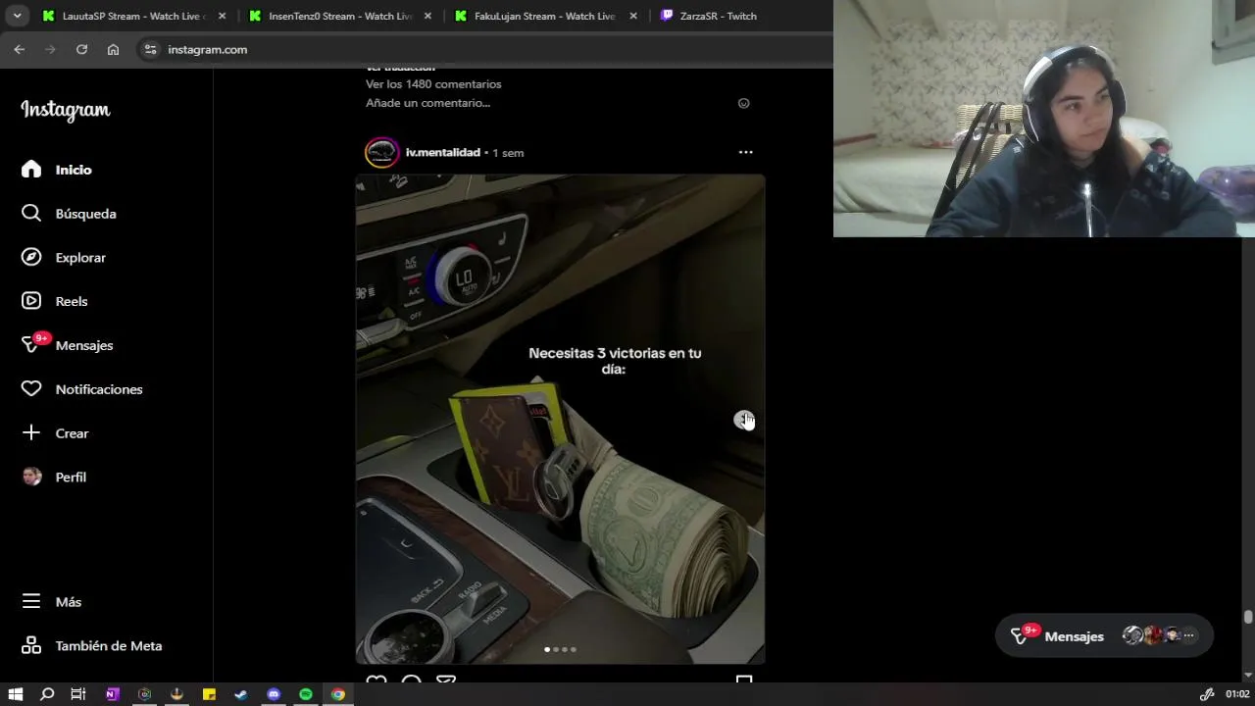This screenshot has width=1255, height=706.
Task: Click Ver los 1480 comentarios
Action: [433, 84]
